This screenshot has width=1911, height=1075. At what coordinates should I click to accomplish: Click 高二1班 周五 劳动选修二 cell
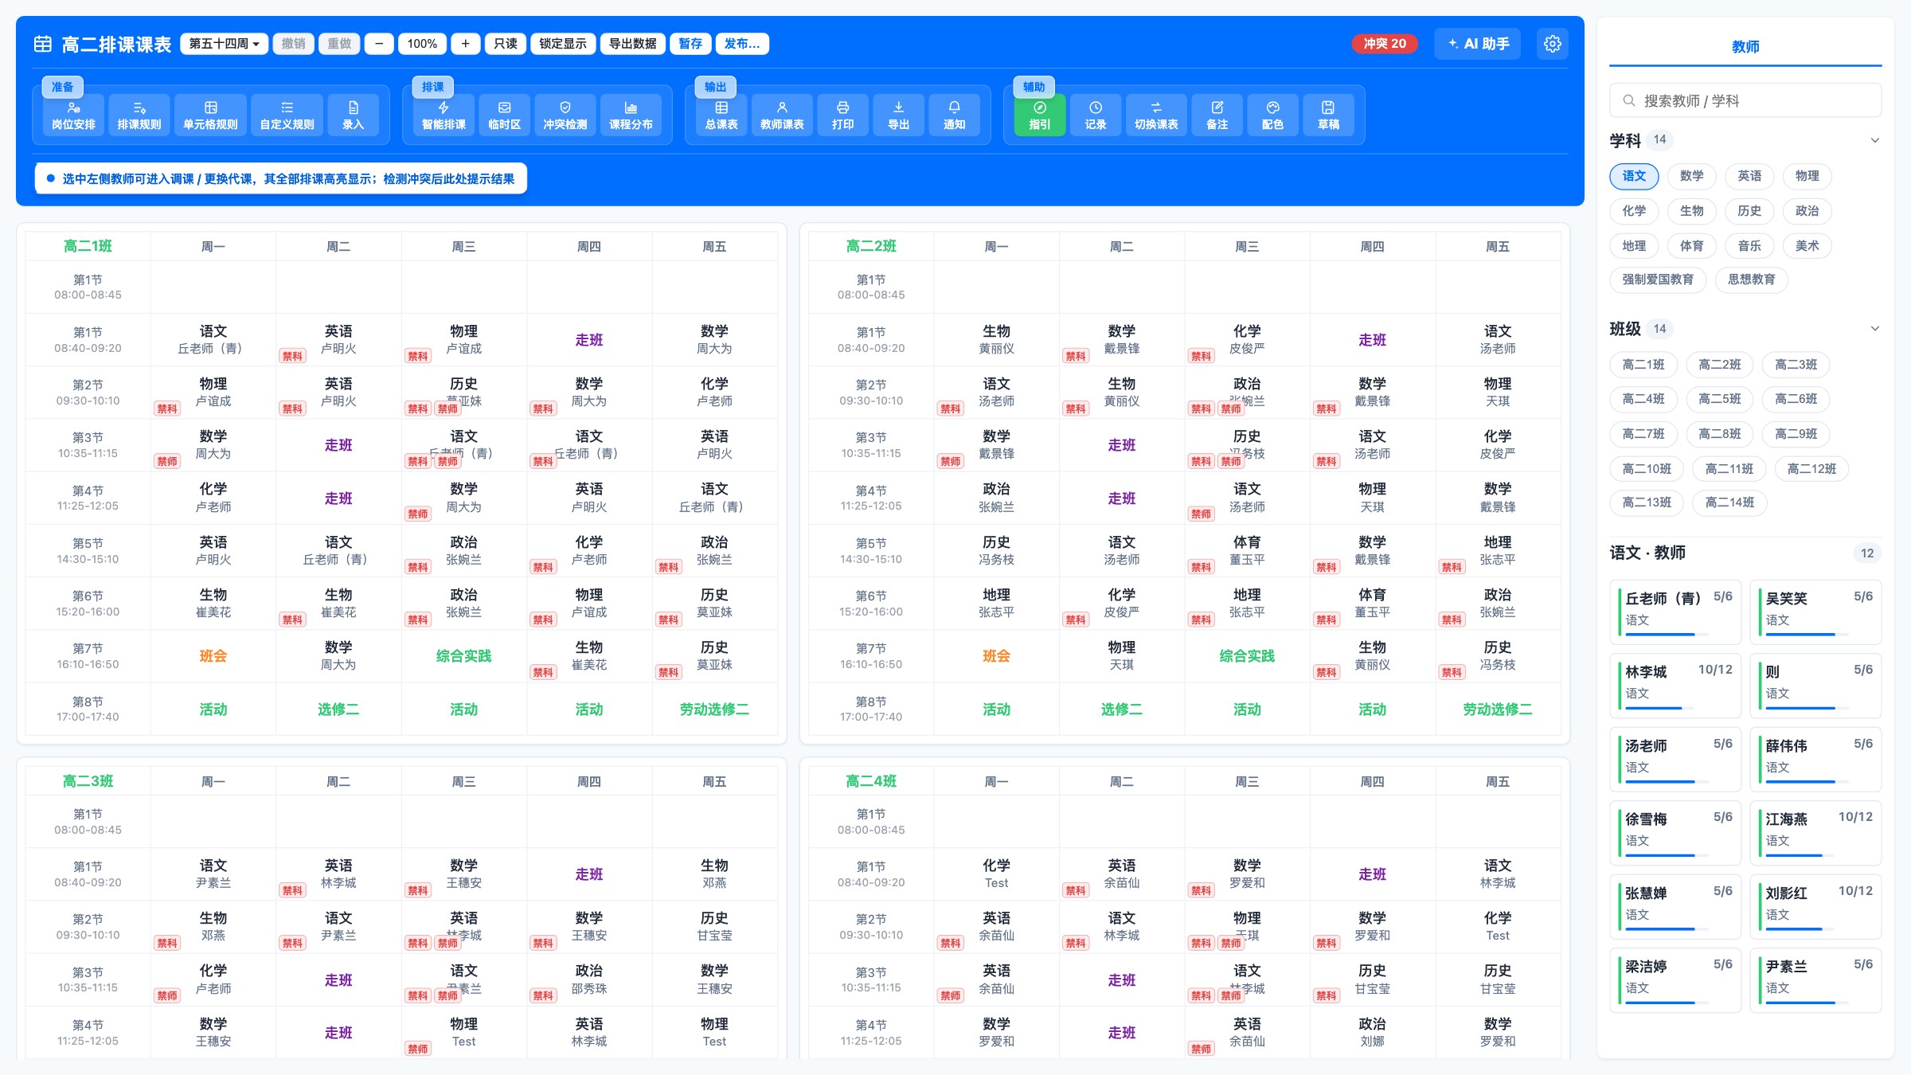pos(714,709)
